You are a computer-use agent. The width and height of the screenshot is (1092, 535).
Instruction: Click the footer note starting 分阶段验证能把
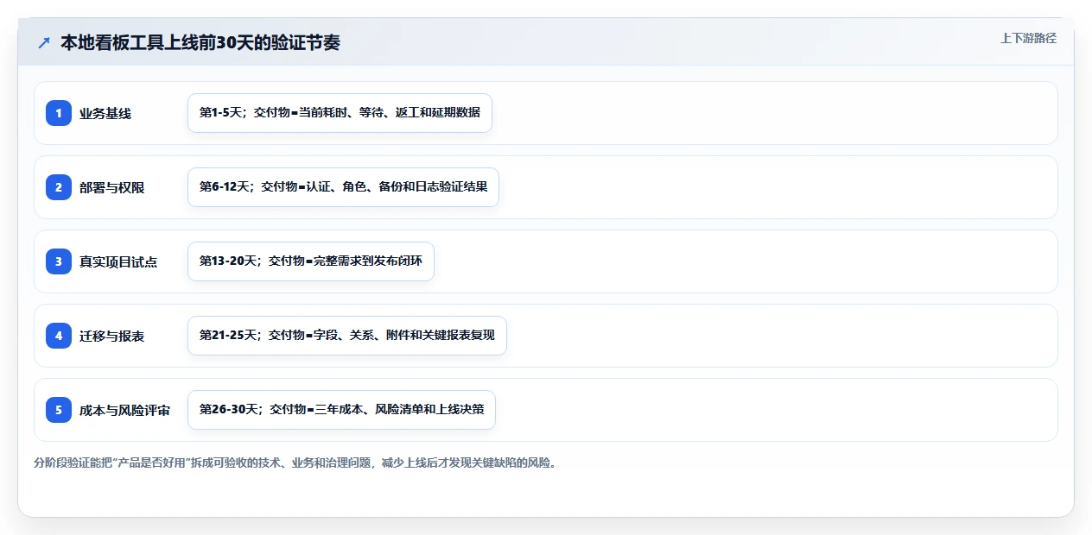point(295,463)
